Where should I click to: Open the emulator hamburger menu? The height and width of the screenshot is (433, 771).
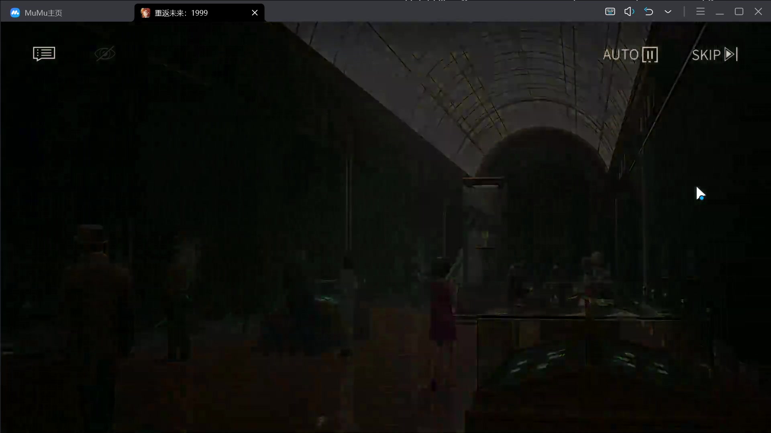tap(700, 12)
